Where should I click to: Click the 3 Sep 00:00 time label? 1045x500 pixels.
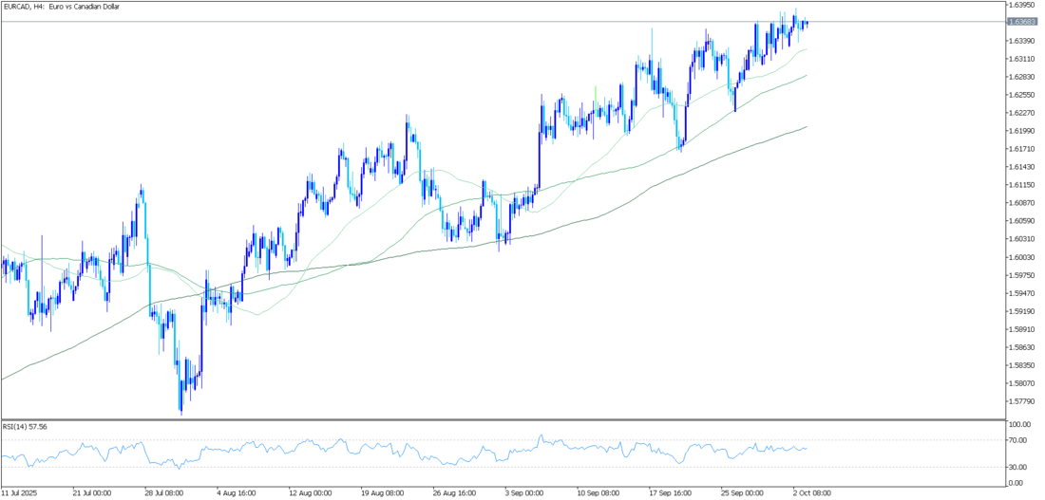point(523,493)
